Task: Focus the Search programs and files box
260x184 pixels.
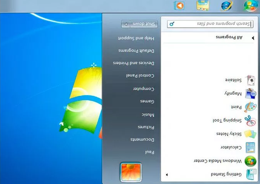Action: point(210,24)
